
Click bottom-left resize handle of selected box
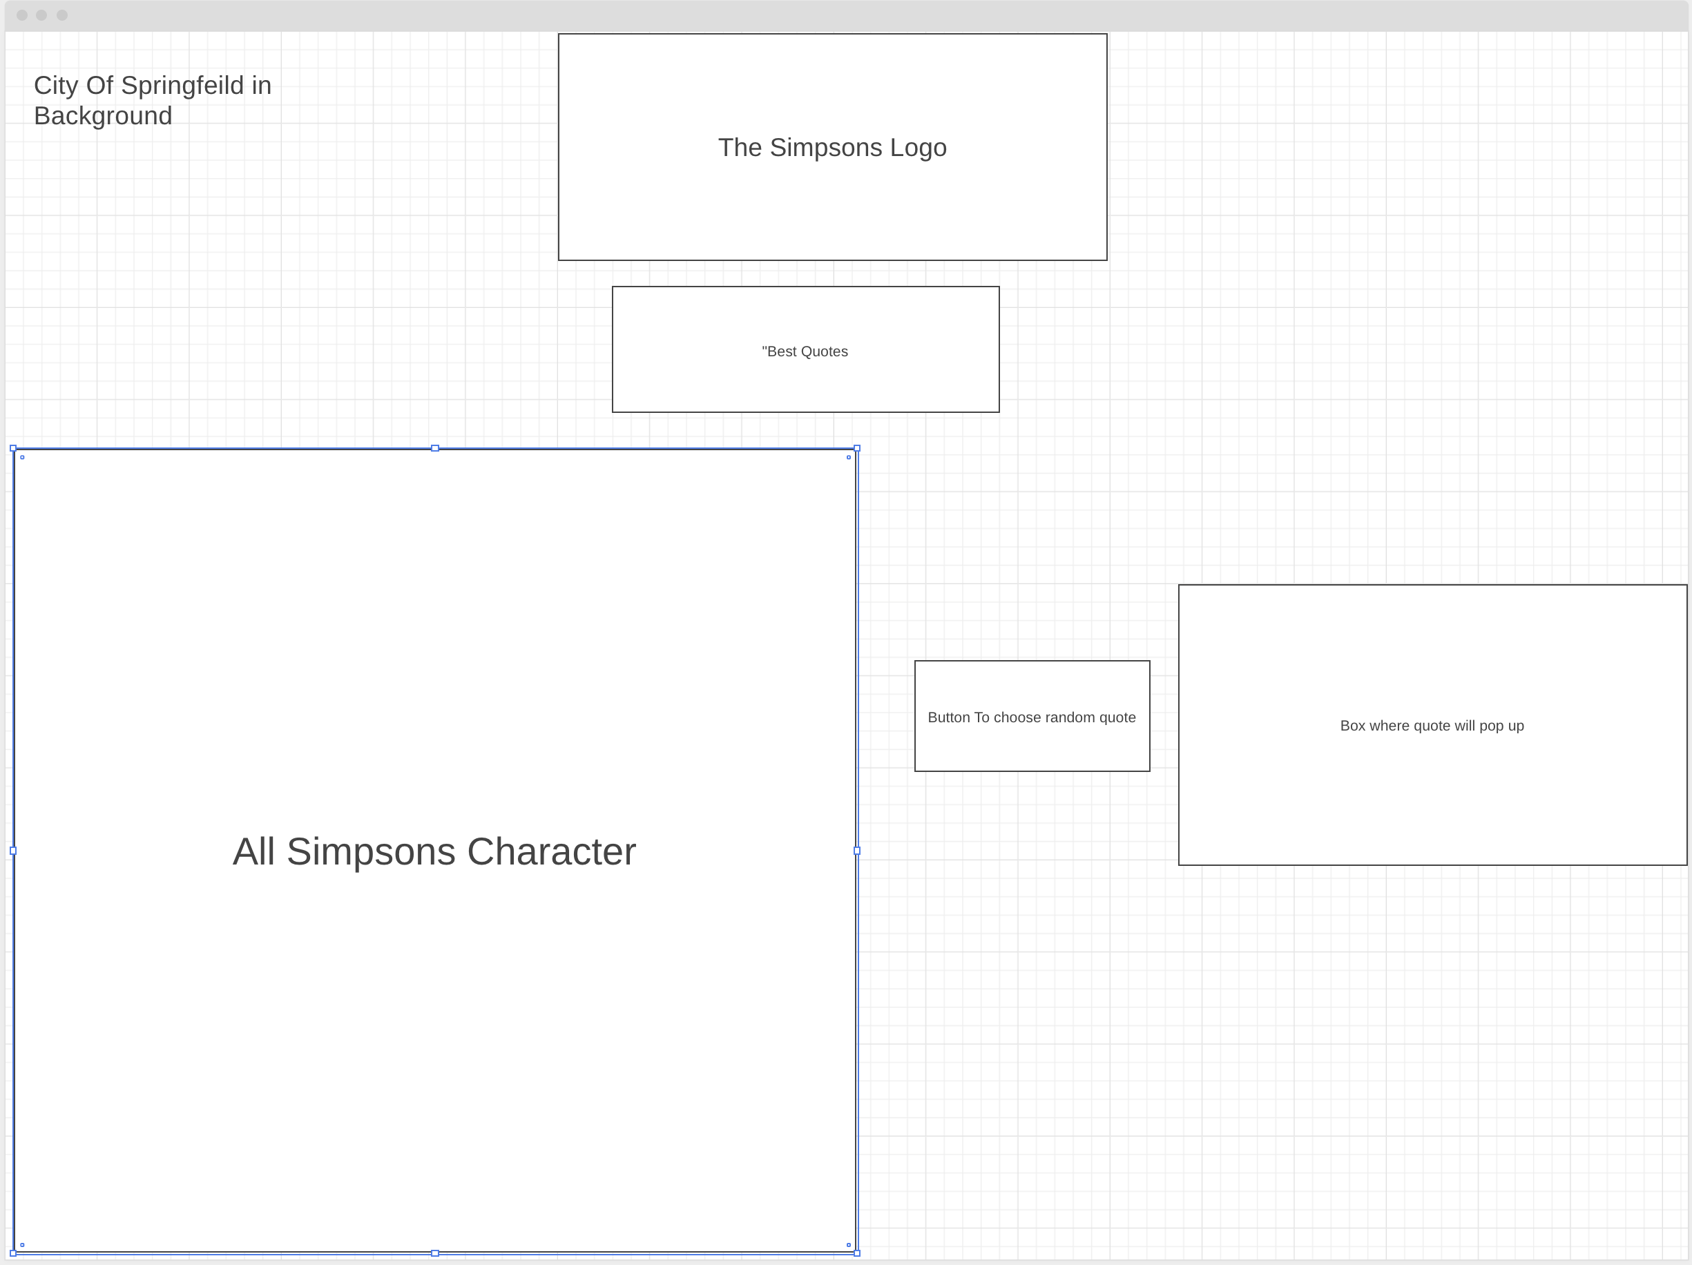13,1253
